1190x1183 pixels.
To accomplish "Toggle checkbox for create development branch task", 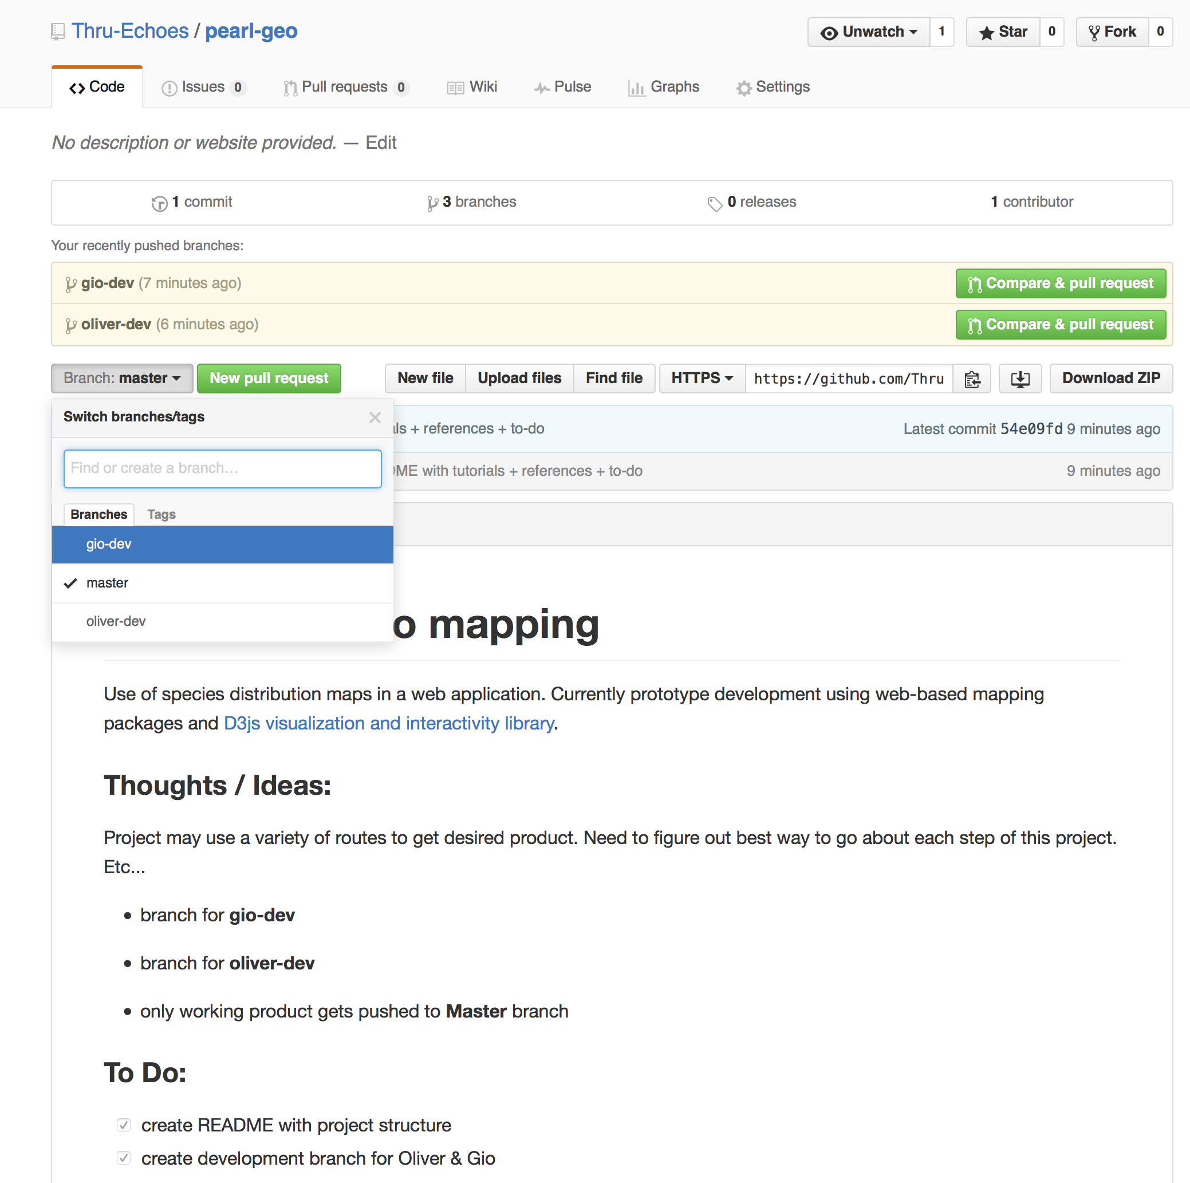I will coord(124,1158).
